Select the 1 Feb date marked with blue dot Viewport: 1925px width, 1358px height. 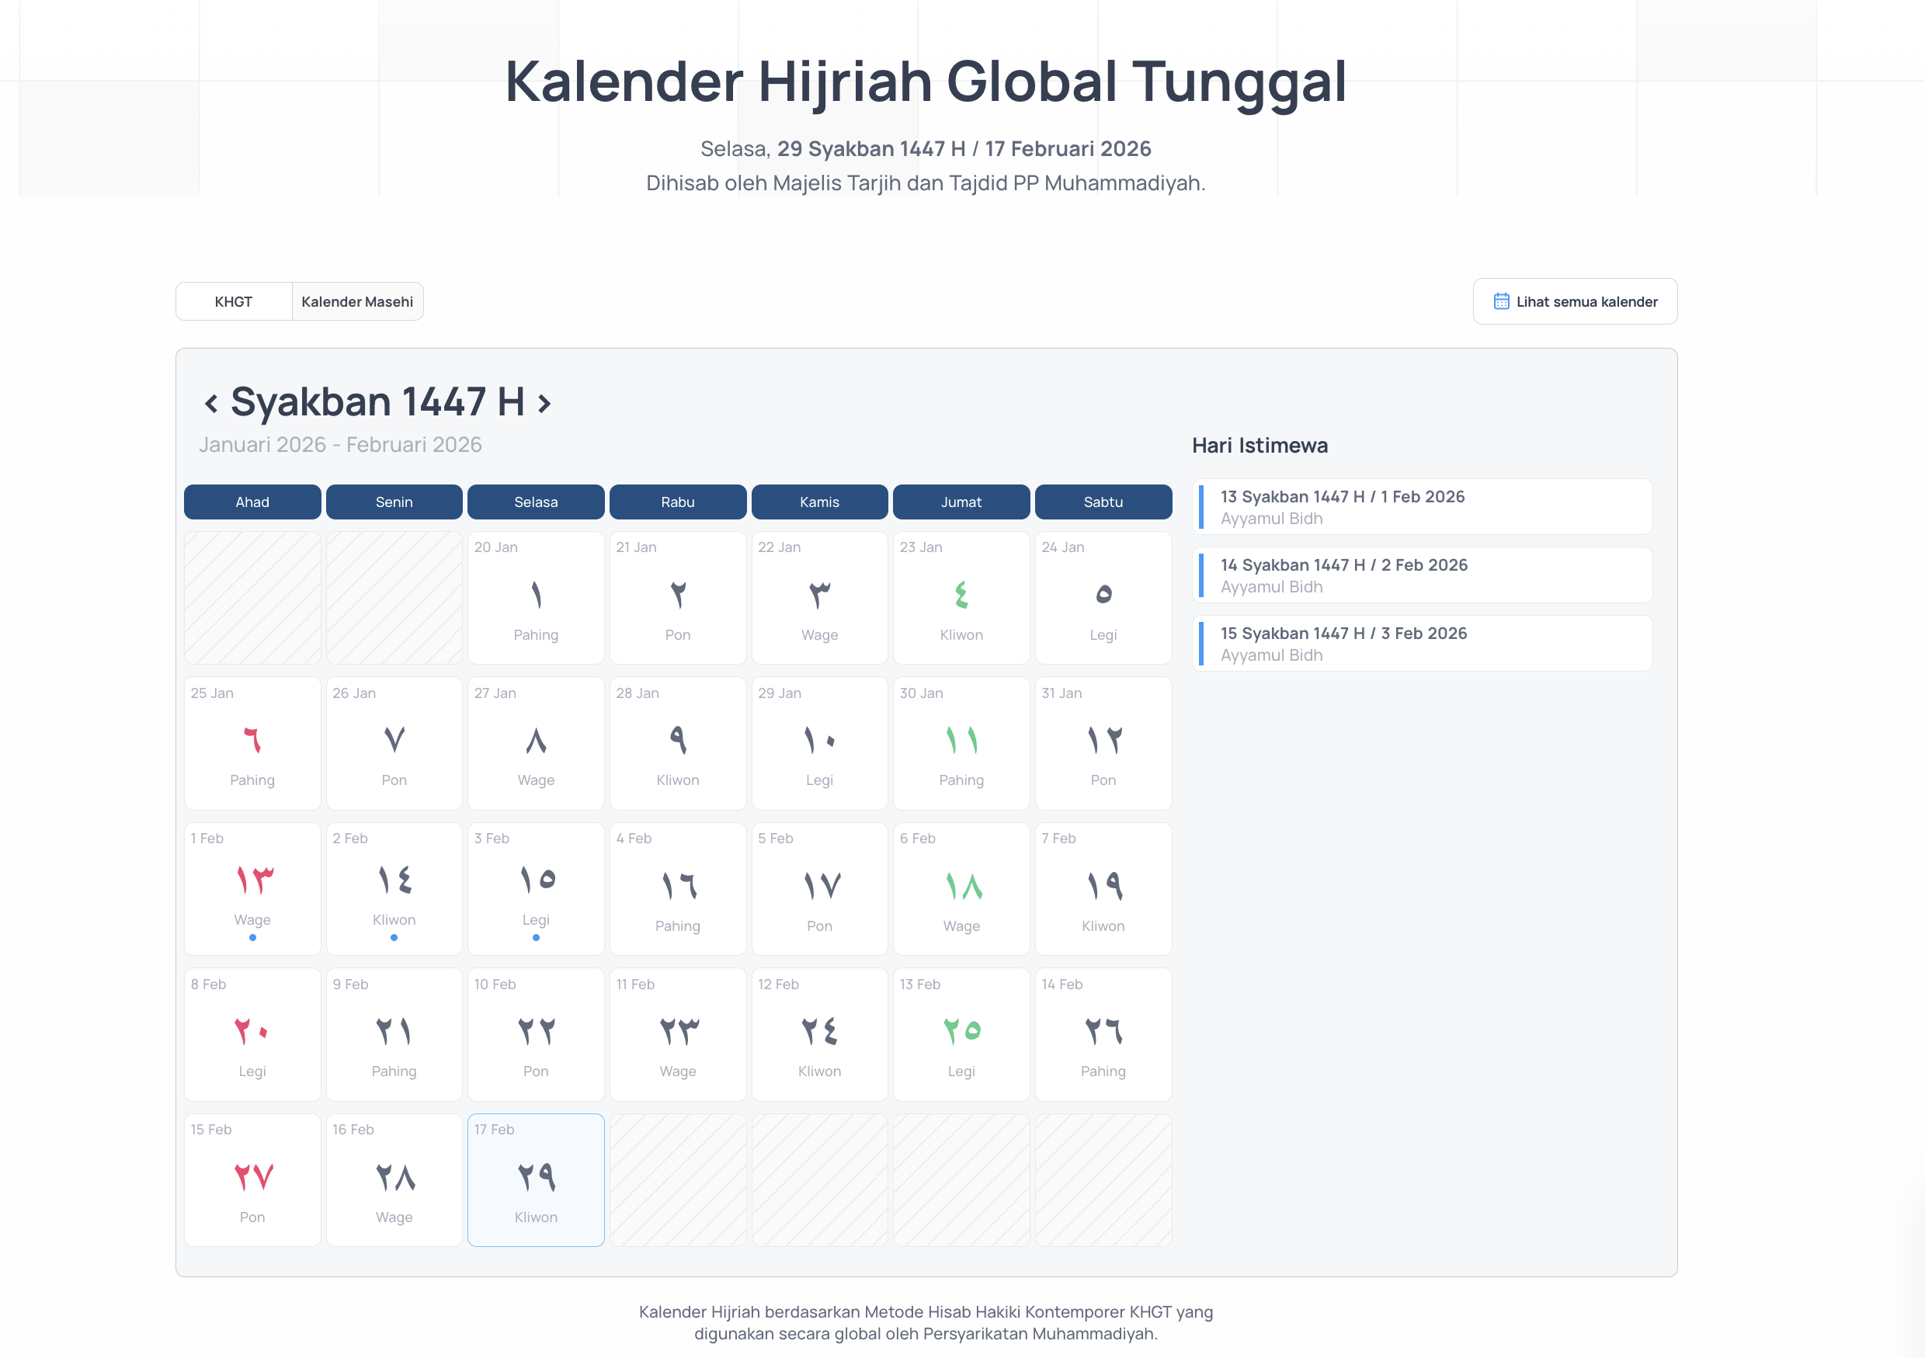252,888
